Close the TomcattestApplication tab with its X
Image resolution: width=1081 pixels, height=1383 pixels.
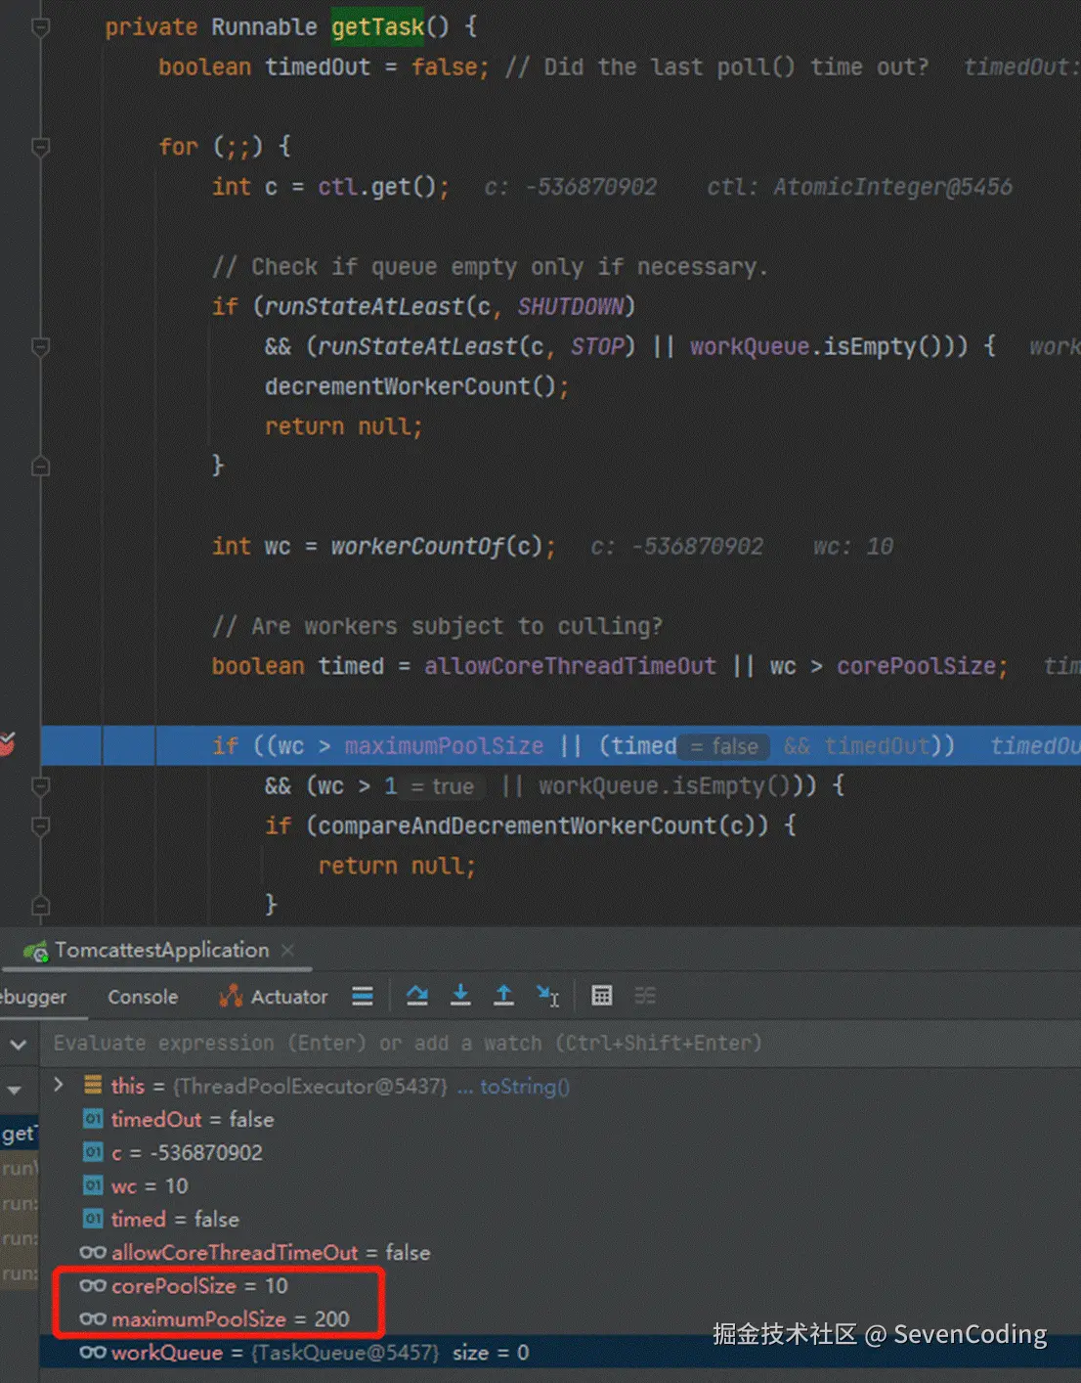pyautogui.click(x=286, y=950)
